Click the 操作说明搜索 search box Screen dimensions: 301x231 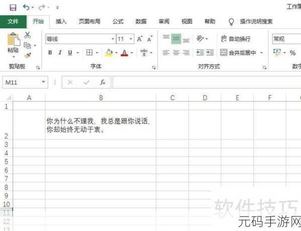pos(256,22)
